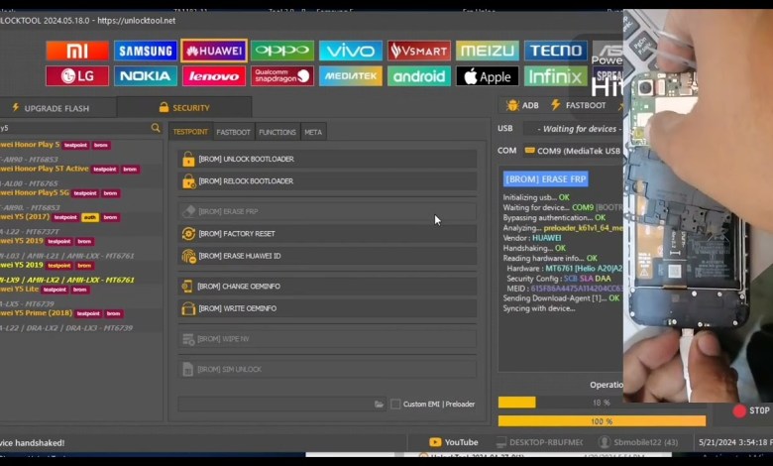Switch to the Fastboot sub-tab
Image resolution: width=773 pixels, height=466 pixels.
click(233, 132)
